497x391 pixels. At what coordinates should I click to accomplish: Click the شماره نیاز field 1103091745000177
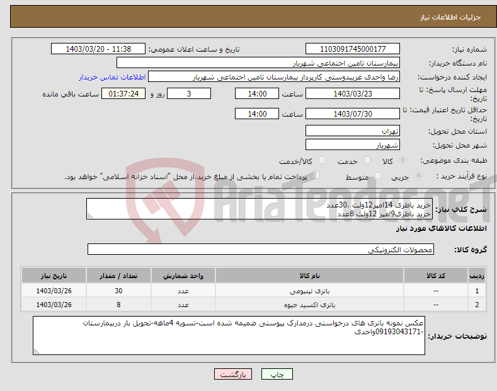click(x=353, y=49)
